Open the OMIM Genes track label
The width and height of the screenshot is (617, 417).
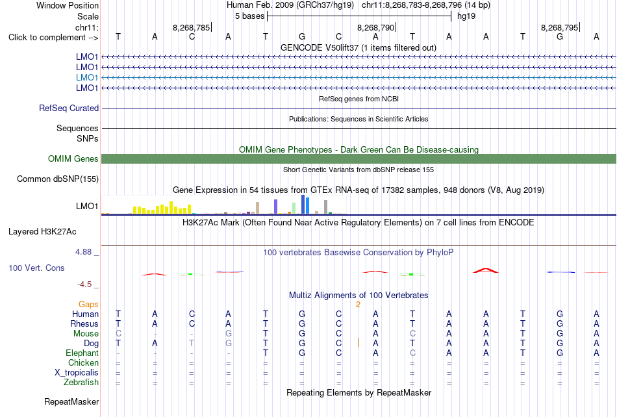(73, 158)
